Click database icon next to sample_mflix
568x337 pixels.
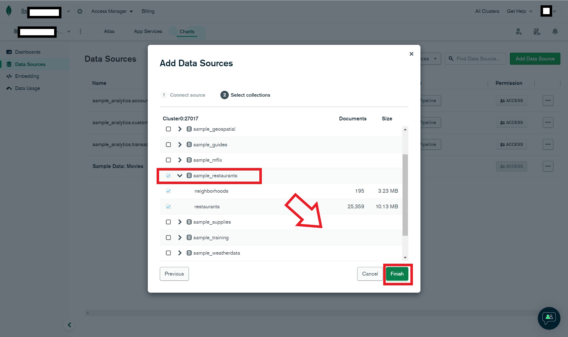[x=189, y=160]
